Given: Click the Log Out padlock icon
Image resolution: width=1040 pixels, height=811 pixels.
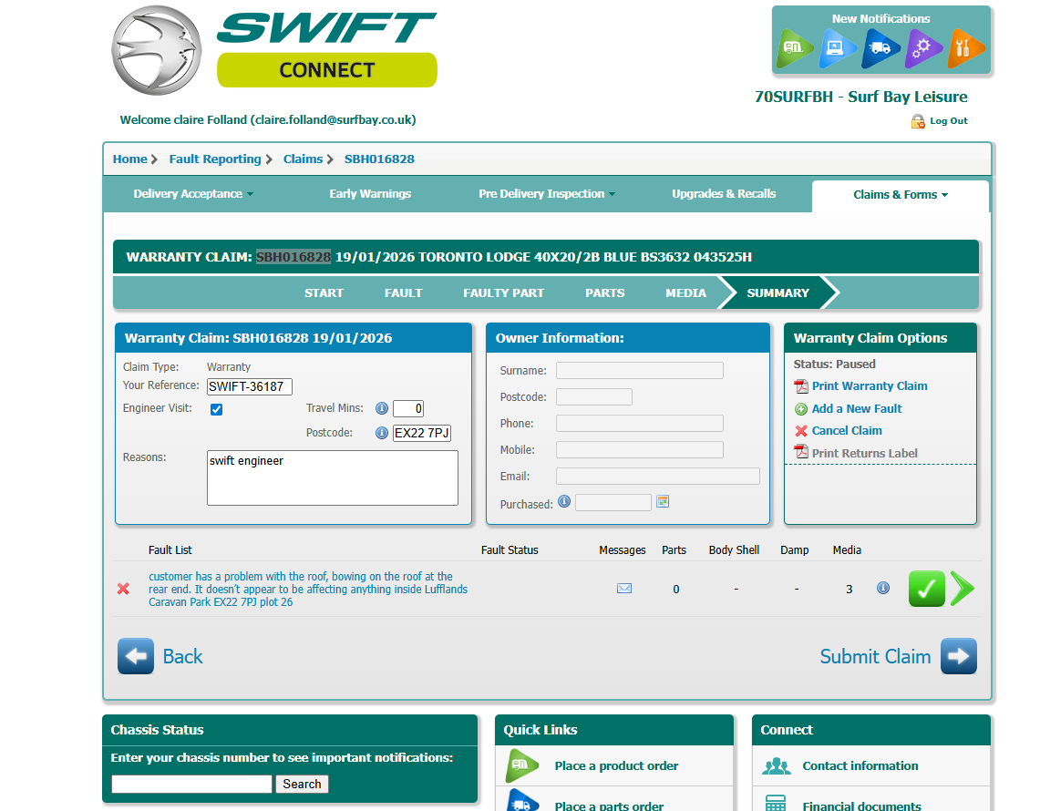Looking at the screenshot, I should pyautogui.click(x=918, y=120).
